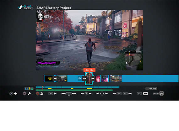Click the R1 button label
This screenshot has height=131, width=179.
pyautogui.click(x=125, y=93)
